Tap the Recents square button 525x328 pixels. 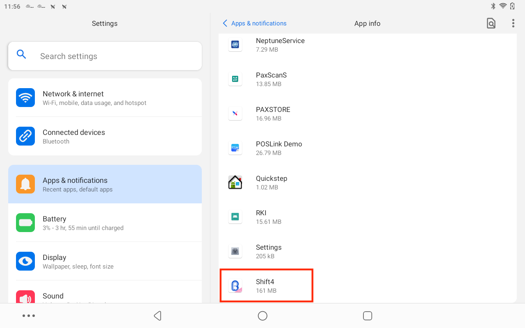coord(367,316)
